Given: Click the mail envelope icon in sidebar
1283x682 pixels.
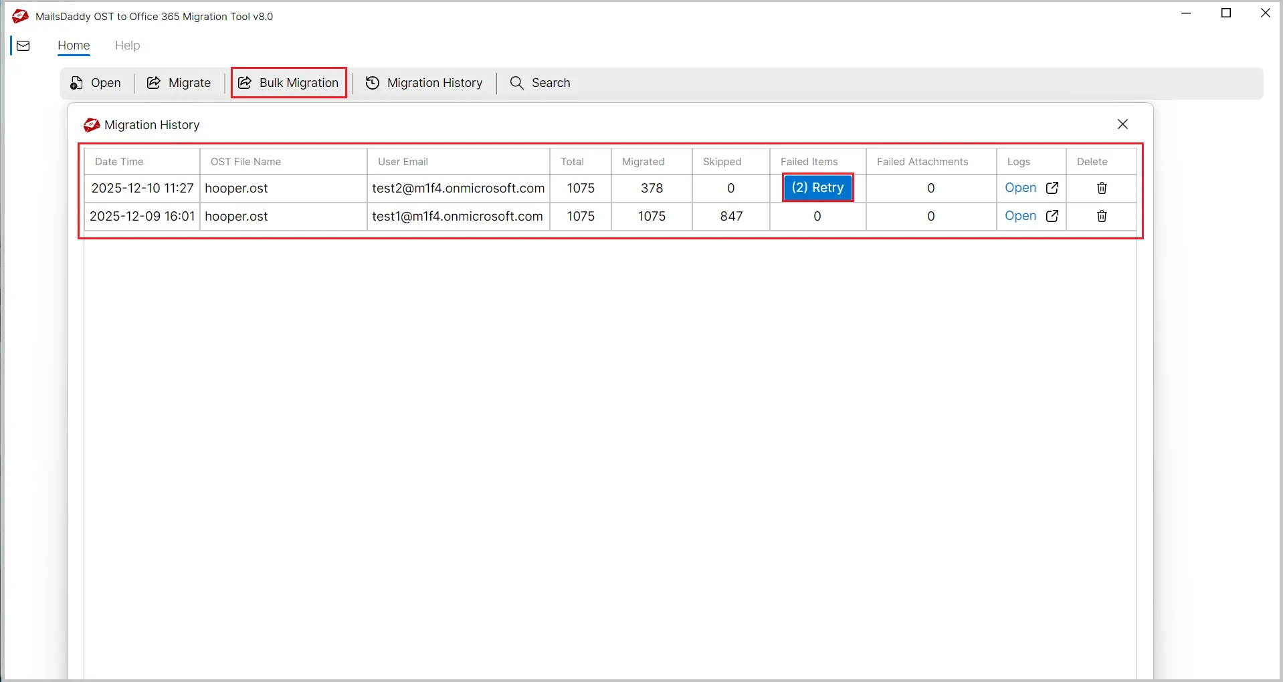Looking at the screenshot, I should coord(23,46).
